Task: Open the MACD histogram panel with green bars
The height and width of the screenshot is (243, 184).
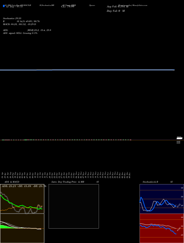Action: click(x=22, y=228)
